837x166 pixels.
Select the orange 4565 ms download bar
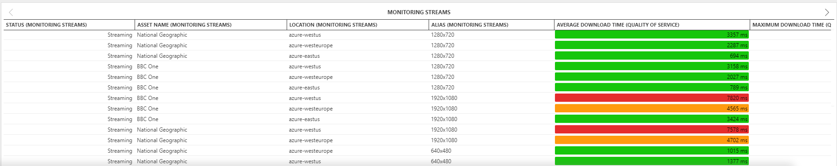[x=652, y=109]
